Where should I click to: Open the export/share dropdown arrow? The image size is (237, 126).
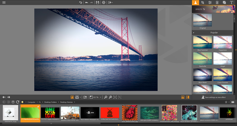point(112,3)
